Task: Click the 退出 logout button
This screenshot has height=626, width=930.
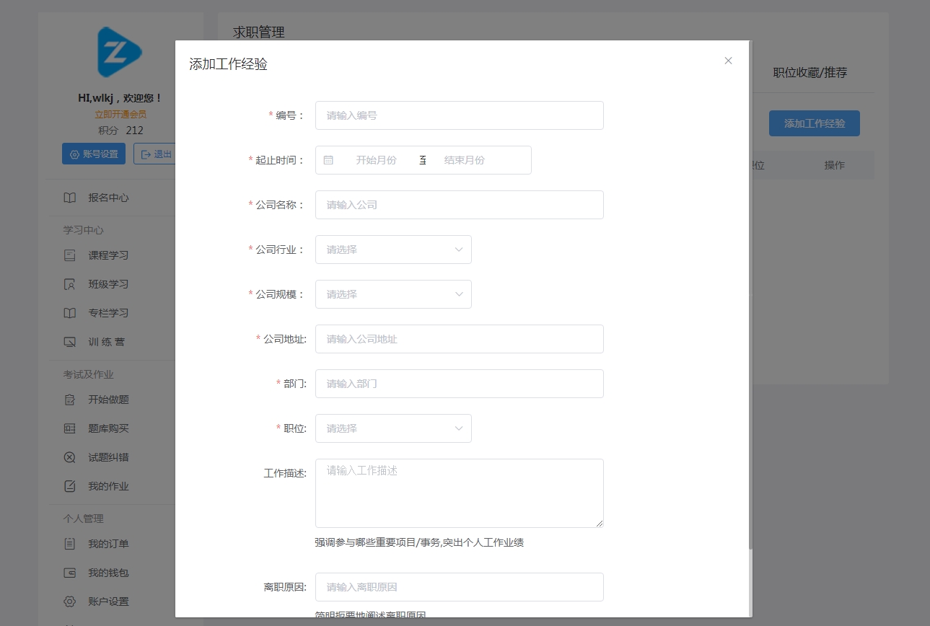Action: tap(154, 154)
